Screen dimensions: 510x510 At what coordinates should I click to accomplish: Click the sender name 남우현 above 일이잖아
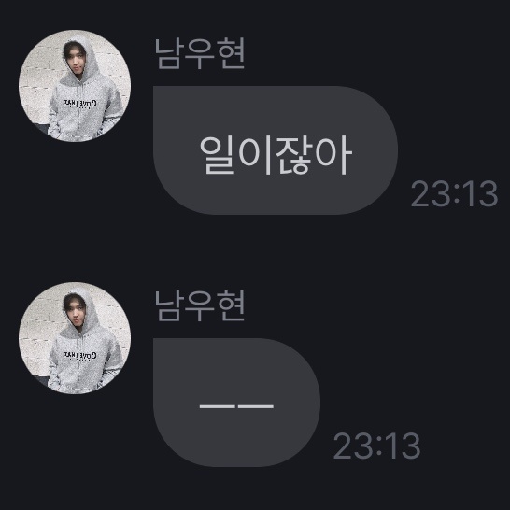click(199, 53)
